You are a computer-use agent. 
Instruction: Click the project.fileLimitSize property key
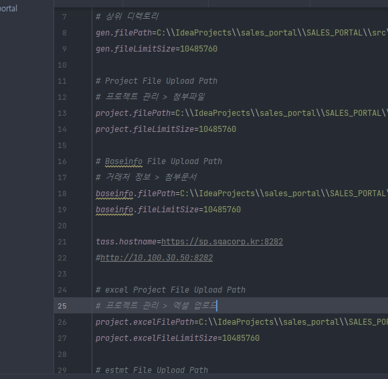[145, 129]
